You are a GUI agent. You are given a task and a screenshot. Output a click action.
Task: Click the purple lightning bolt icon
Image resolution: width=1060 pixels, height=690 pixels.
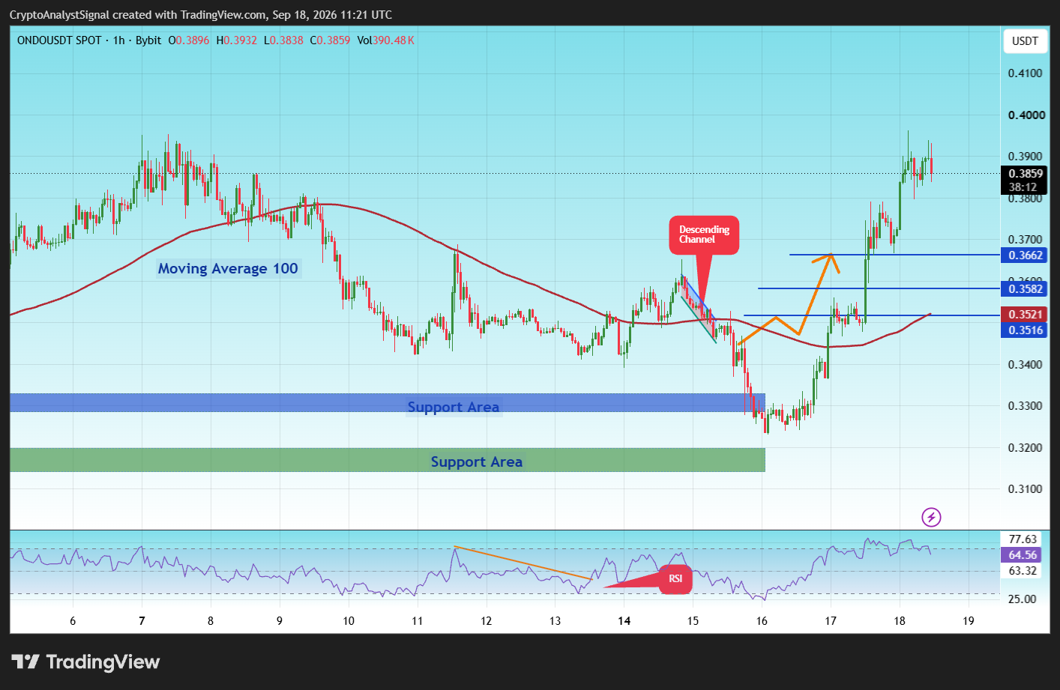[x=931, y=517]
